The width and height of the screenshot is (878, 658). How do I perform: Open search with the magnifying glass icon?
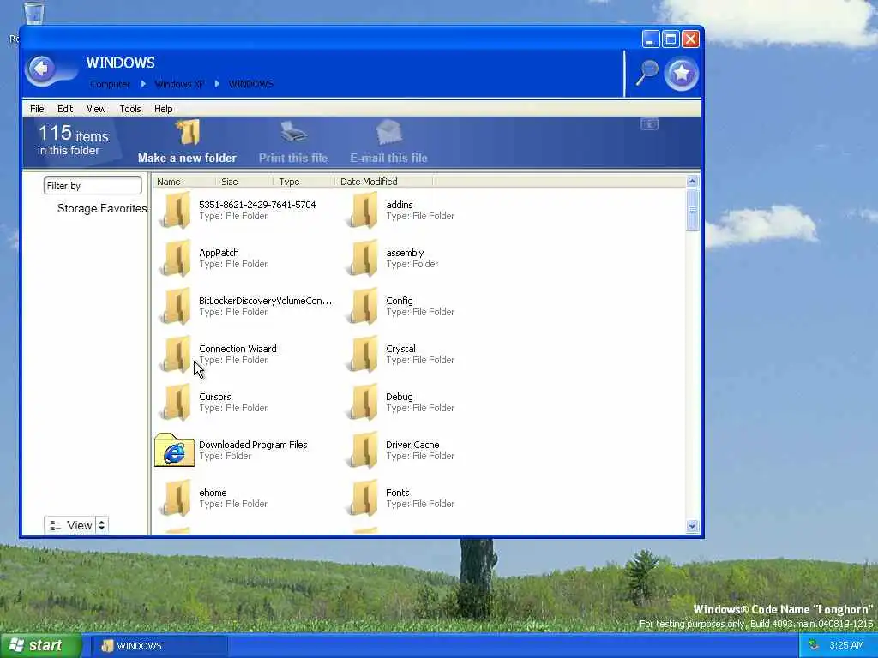point(646,73)
